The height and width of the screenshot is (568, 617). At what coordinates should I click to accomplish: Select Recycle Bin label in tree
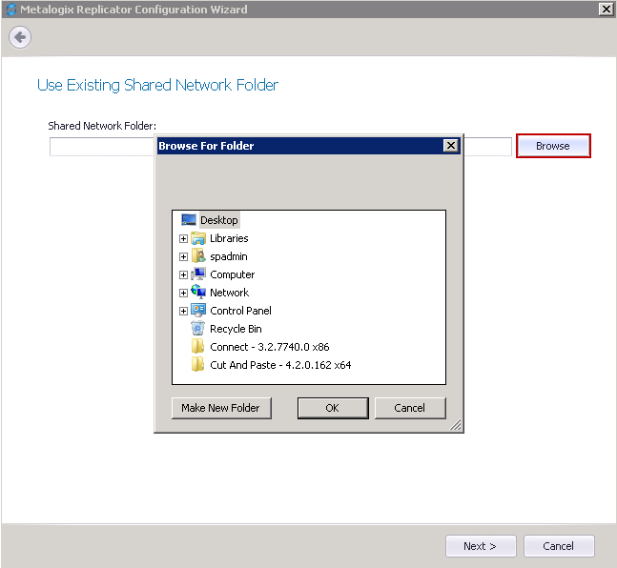[x=236, y=329]
